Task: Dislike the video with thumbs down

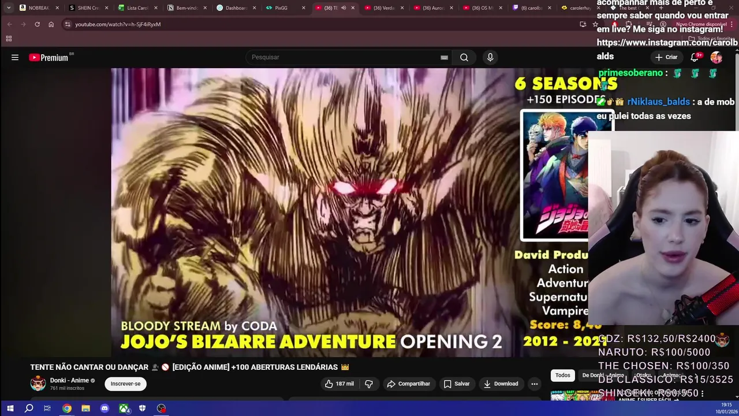Action: (369, 384)
